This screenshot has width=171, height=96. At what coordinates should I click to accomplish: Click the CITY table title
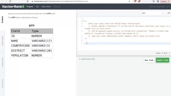coord(32,26)
